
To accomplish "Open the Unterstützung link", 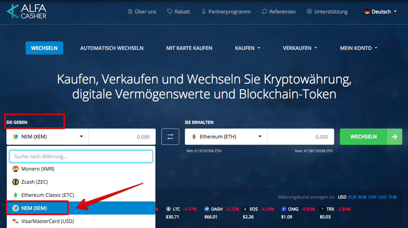I will tap(327, 11).
